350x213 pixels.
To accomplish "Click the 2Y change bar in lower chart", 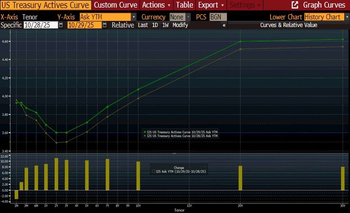I will (x=57, y=174).
